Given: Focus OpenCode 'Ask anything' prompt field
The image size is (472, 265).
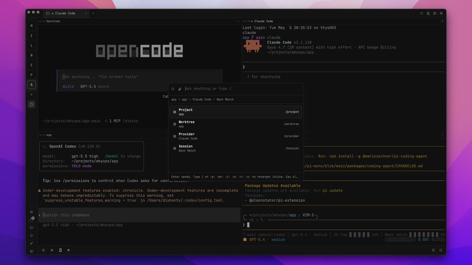Looking at the screenshot, I should point(140,77).
